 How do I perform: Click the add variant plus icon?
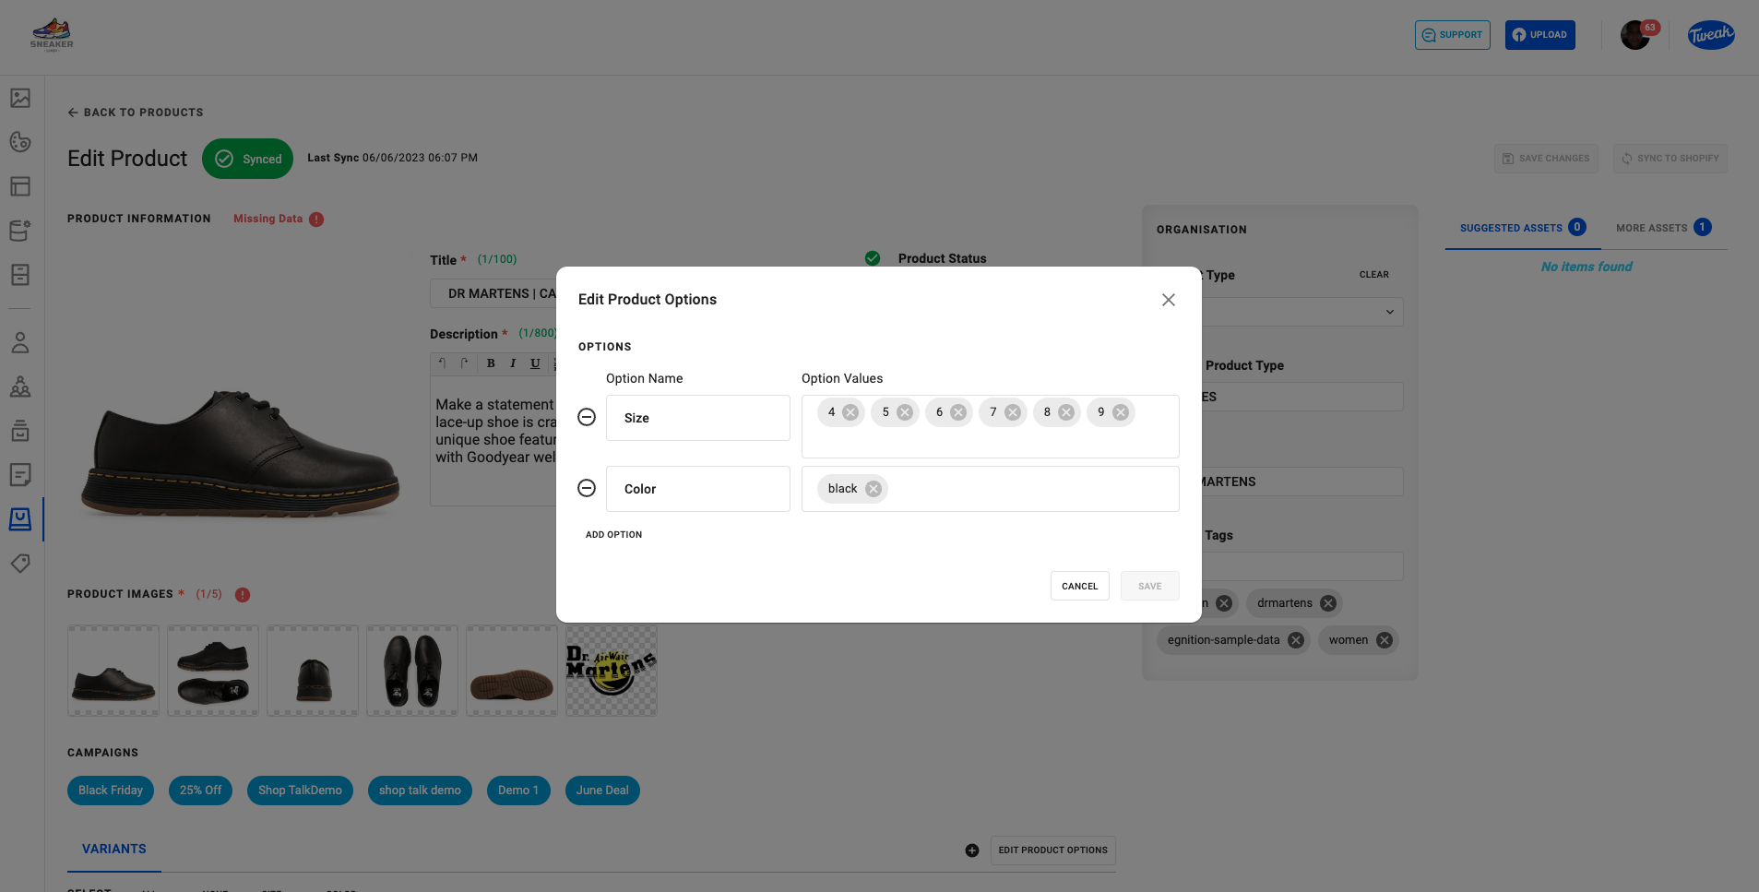point(972,850)
